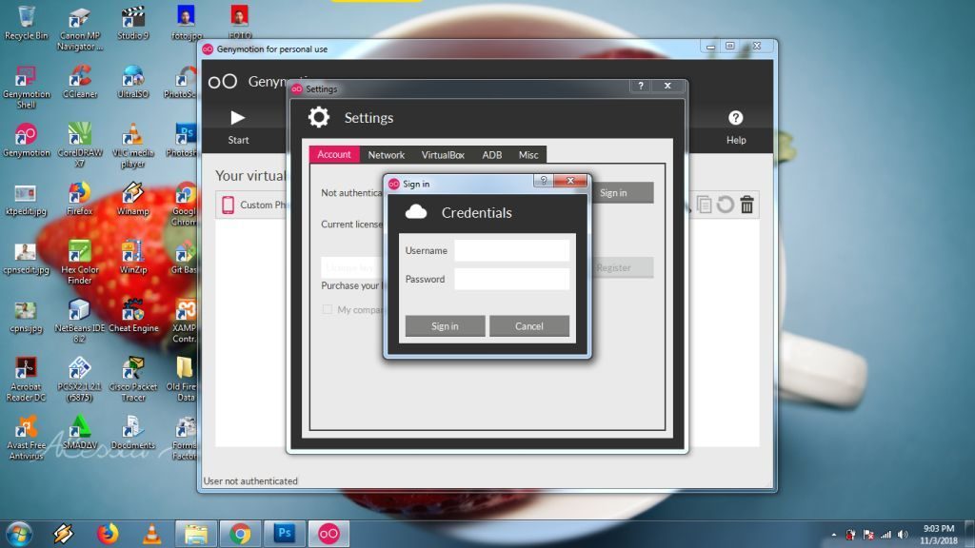The width and height of the screenshot is (975, 548).
Task: Cancel the Credentials dialog
Action: point(528,326)
